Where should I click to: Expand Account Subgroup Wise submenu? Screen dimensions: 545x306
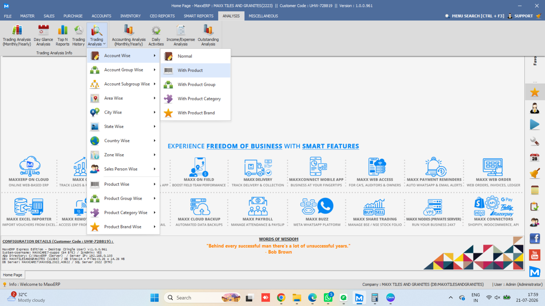coord(123,84)
